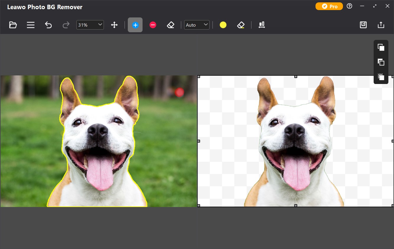Click the compare view icon
Image resolution: width=394 pixels, height=249 pixels.
click(x=261, y=25)
